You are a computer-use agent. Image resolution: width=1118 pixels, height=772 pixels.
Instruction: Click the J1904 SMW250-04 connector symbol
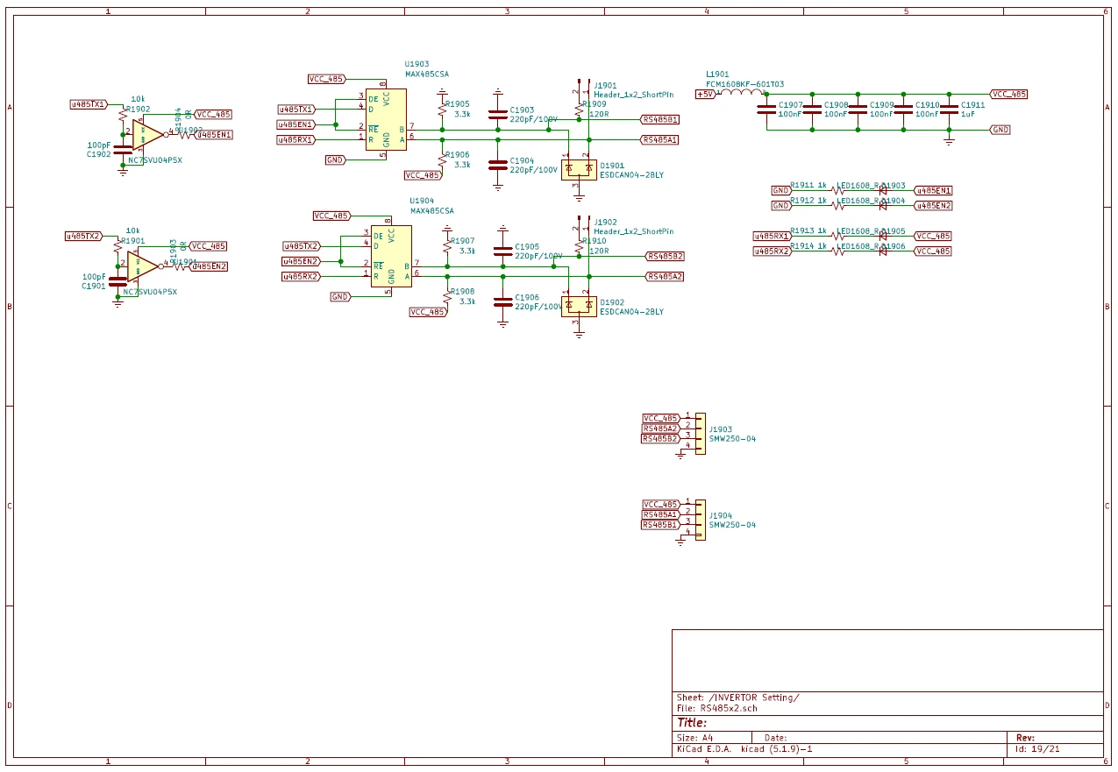tap(700, 519)
